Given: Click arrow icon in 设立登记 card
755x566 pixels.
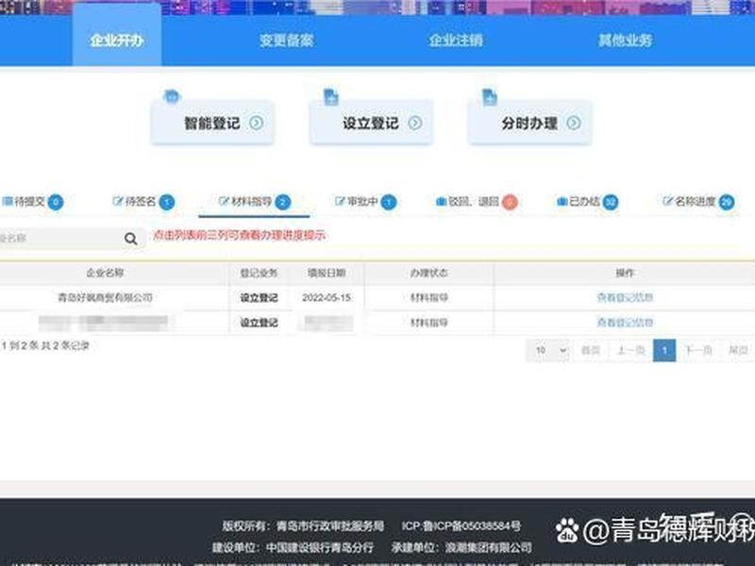Looking at the screenshot, I should [415, 124].
